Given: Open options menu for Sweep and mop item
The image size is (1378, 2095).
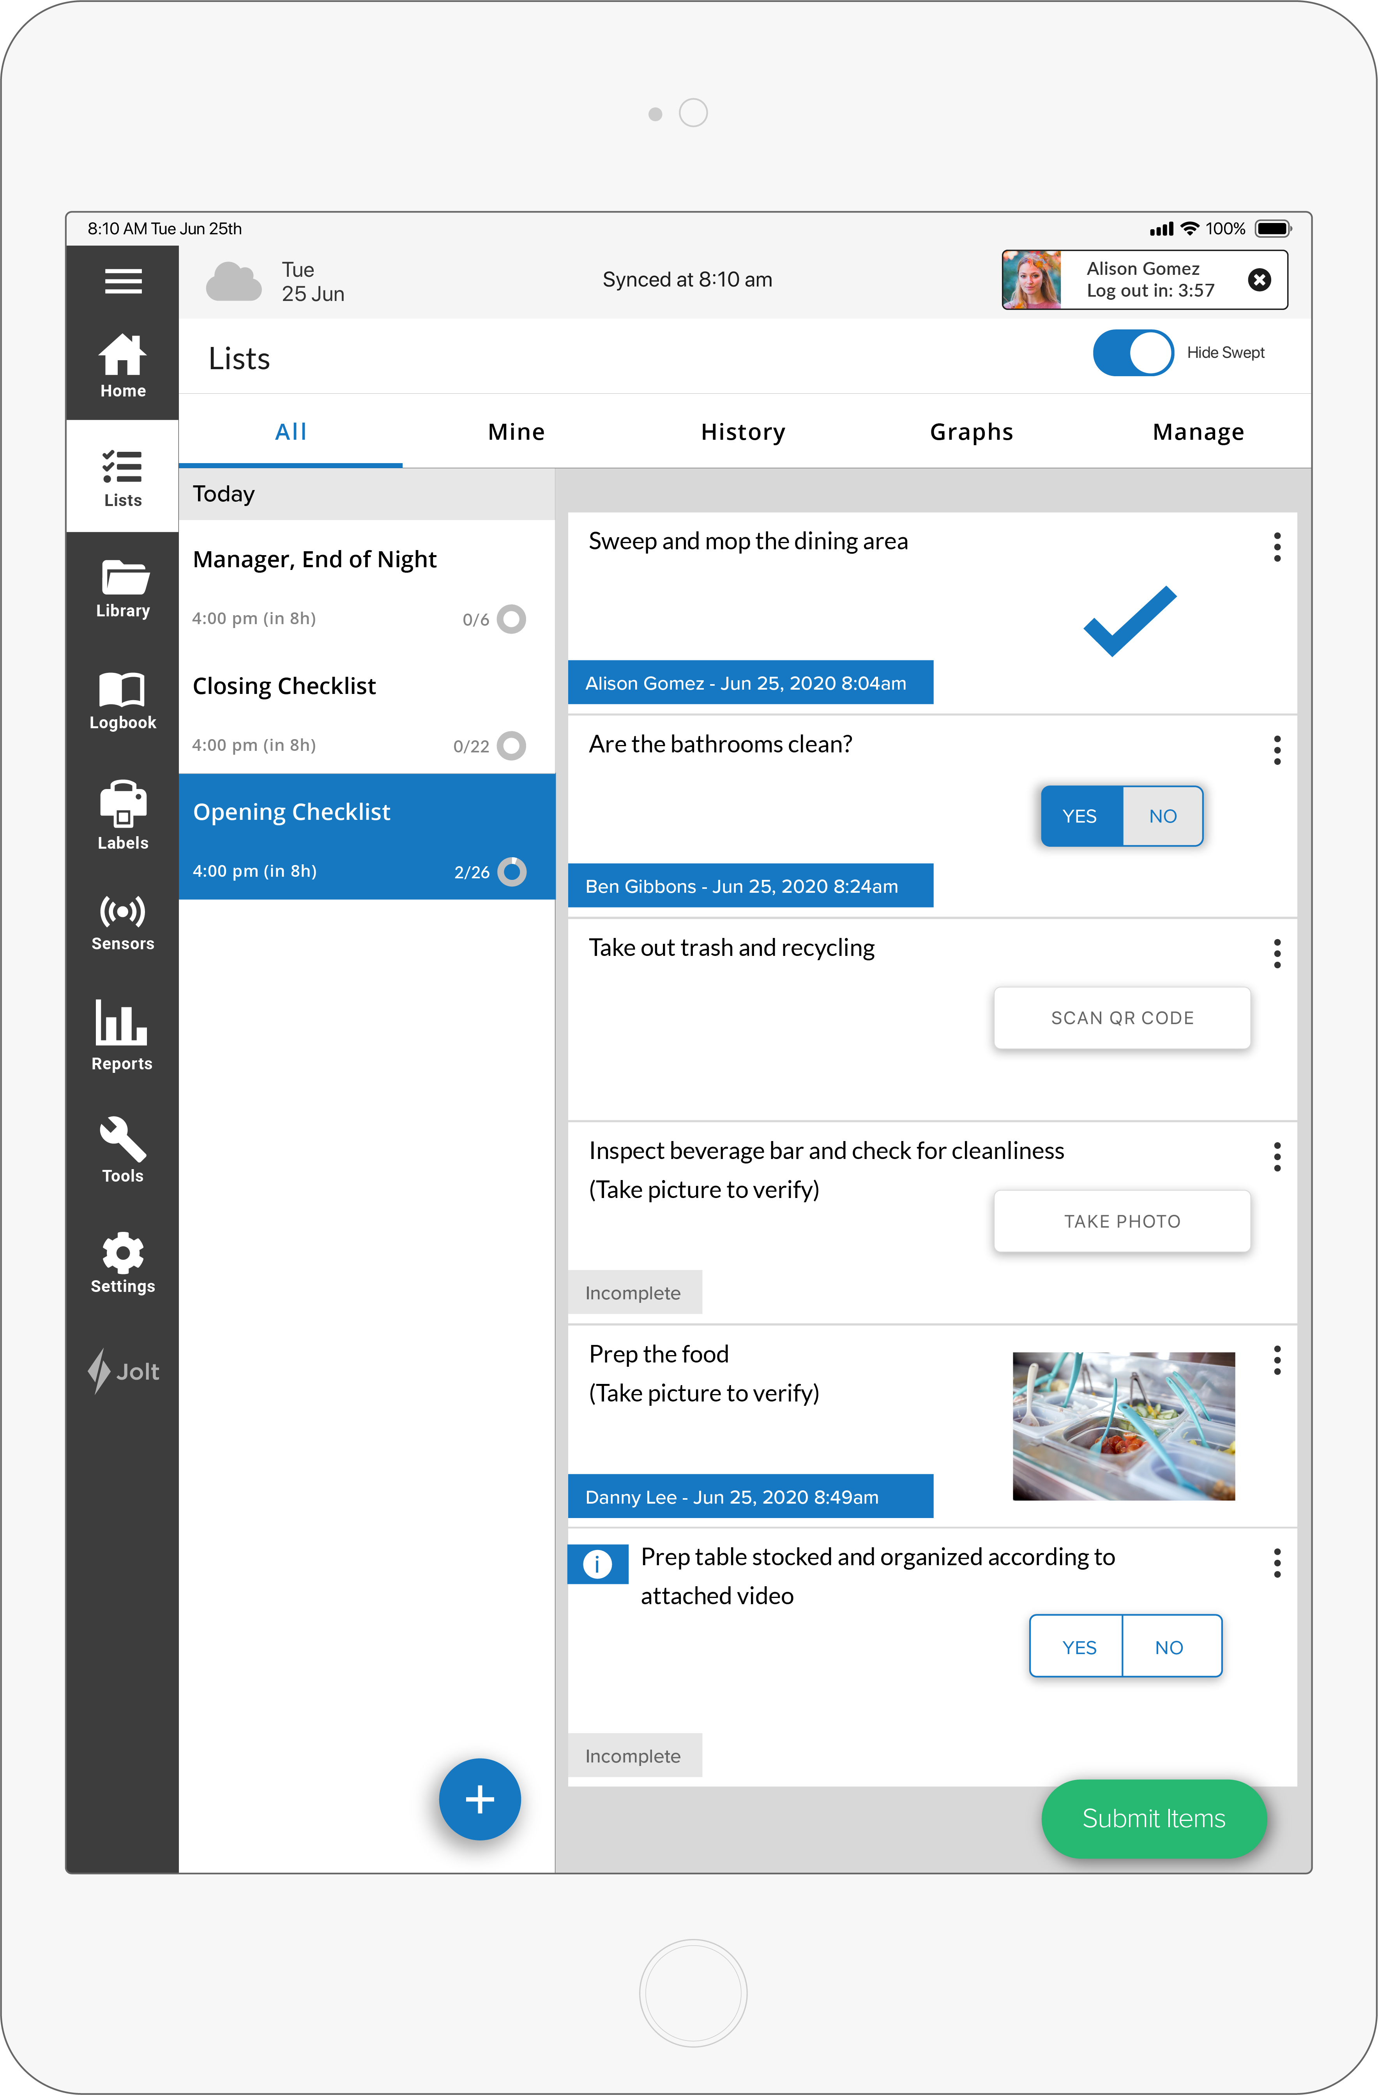Looking at the screenshot, I should [x=1276, y=547].
